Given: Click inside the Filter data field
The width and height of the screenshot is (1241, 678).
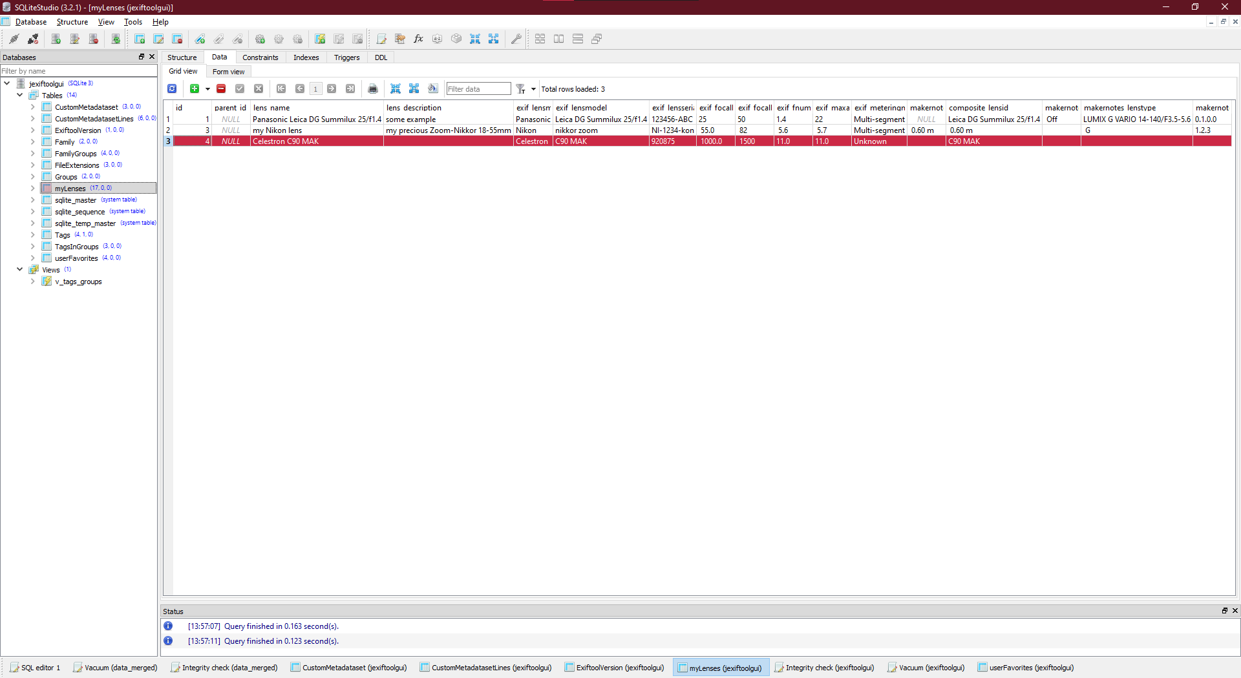Looking at the screenshot, I should click(x=478, y=88).
